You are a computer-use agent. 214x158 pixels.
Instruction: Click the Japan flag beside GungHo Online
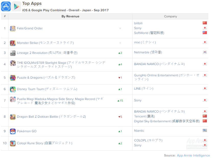tap(205, 75)
